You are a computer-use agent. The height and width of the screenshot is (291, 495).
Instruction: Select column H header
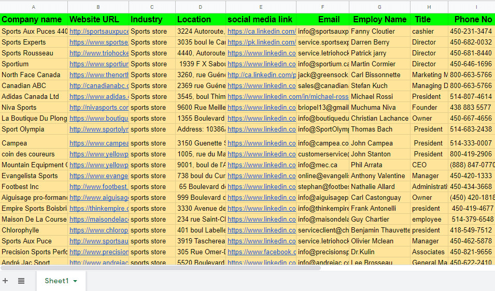click(x=429, y=7)
